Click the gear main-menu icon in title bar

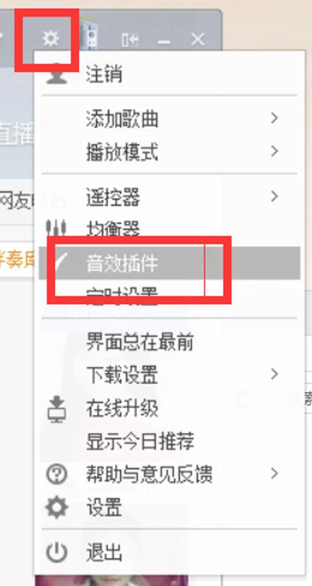(x=50, y=39)
